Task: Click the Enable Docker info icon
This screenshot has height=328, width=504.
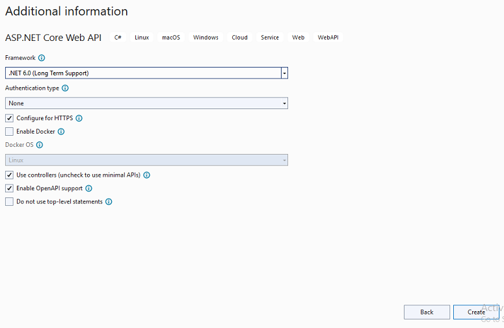Action: pos(61,131)
